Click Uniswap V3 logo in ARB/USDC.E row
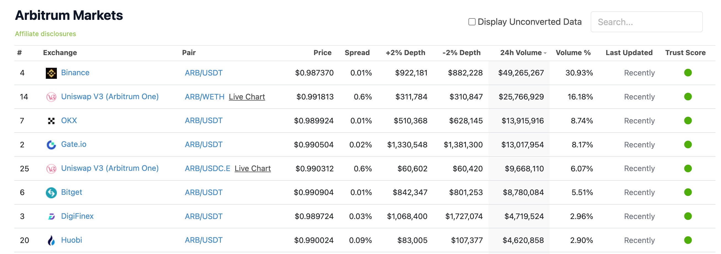This screenshot has height=254, width=721. pos(51,169)
